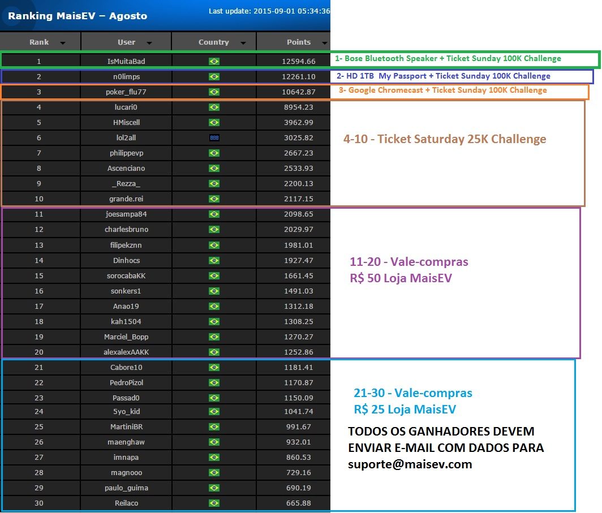Click the Rank column header label

point(39,42)
